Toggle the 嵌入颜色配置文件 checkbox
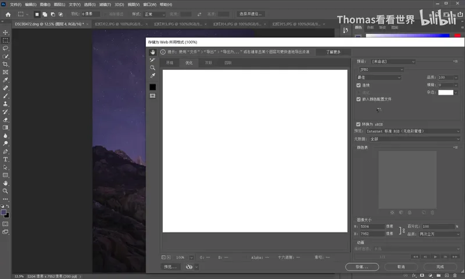 click(x=359, y=99)
